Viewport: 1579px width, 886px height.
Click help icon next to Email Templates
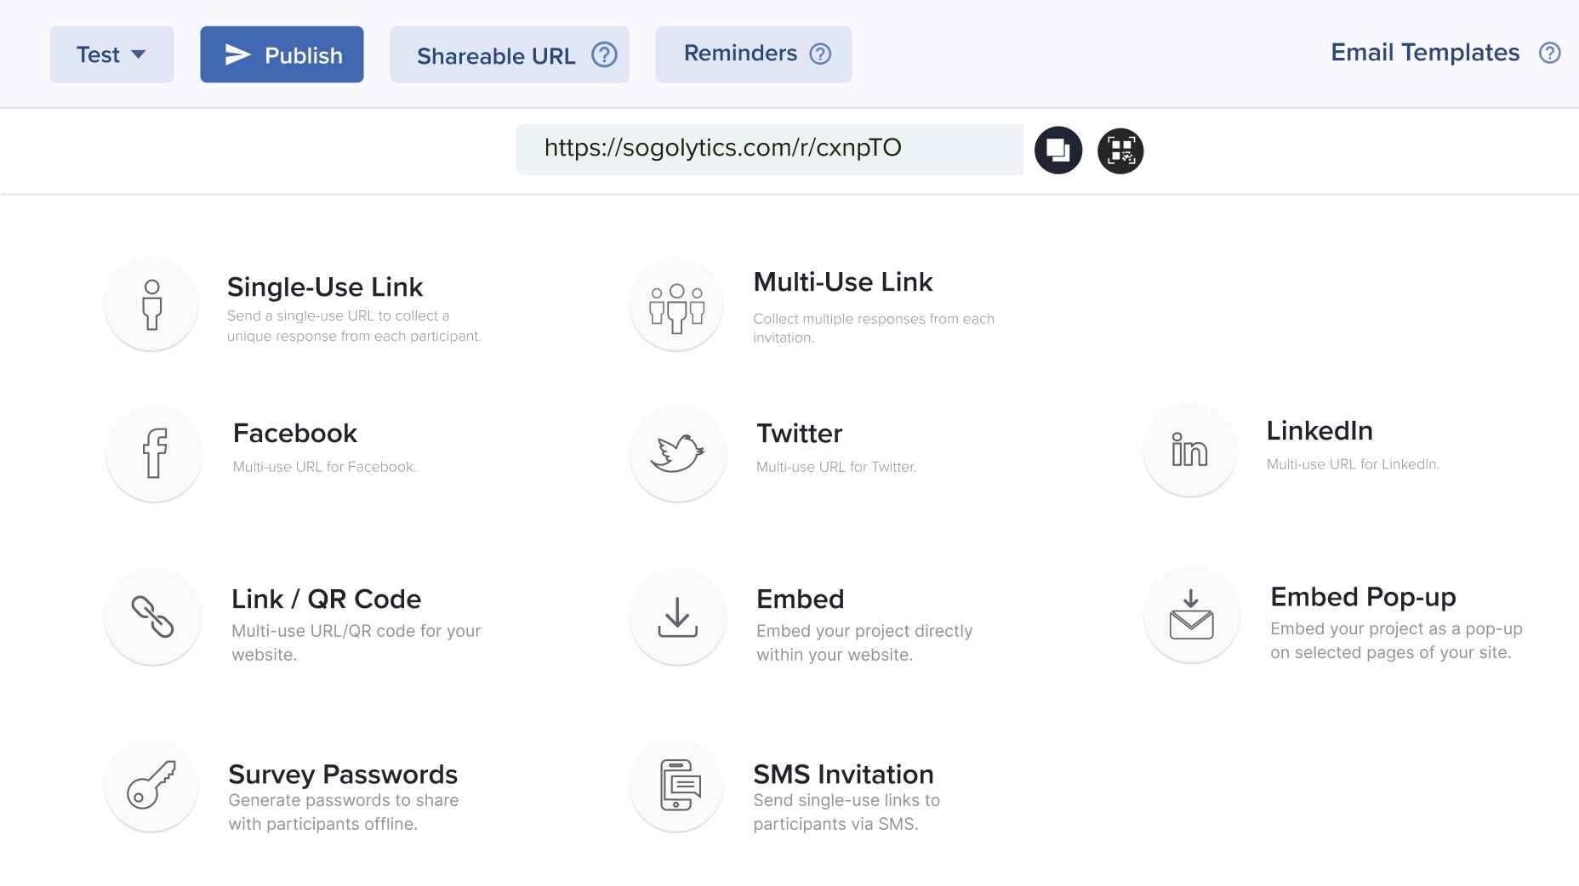pos(1549,53)
